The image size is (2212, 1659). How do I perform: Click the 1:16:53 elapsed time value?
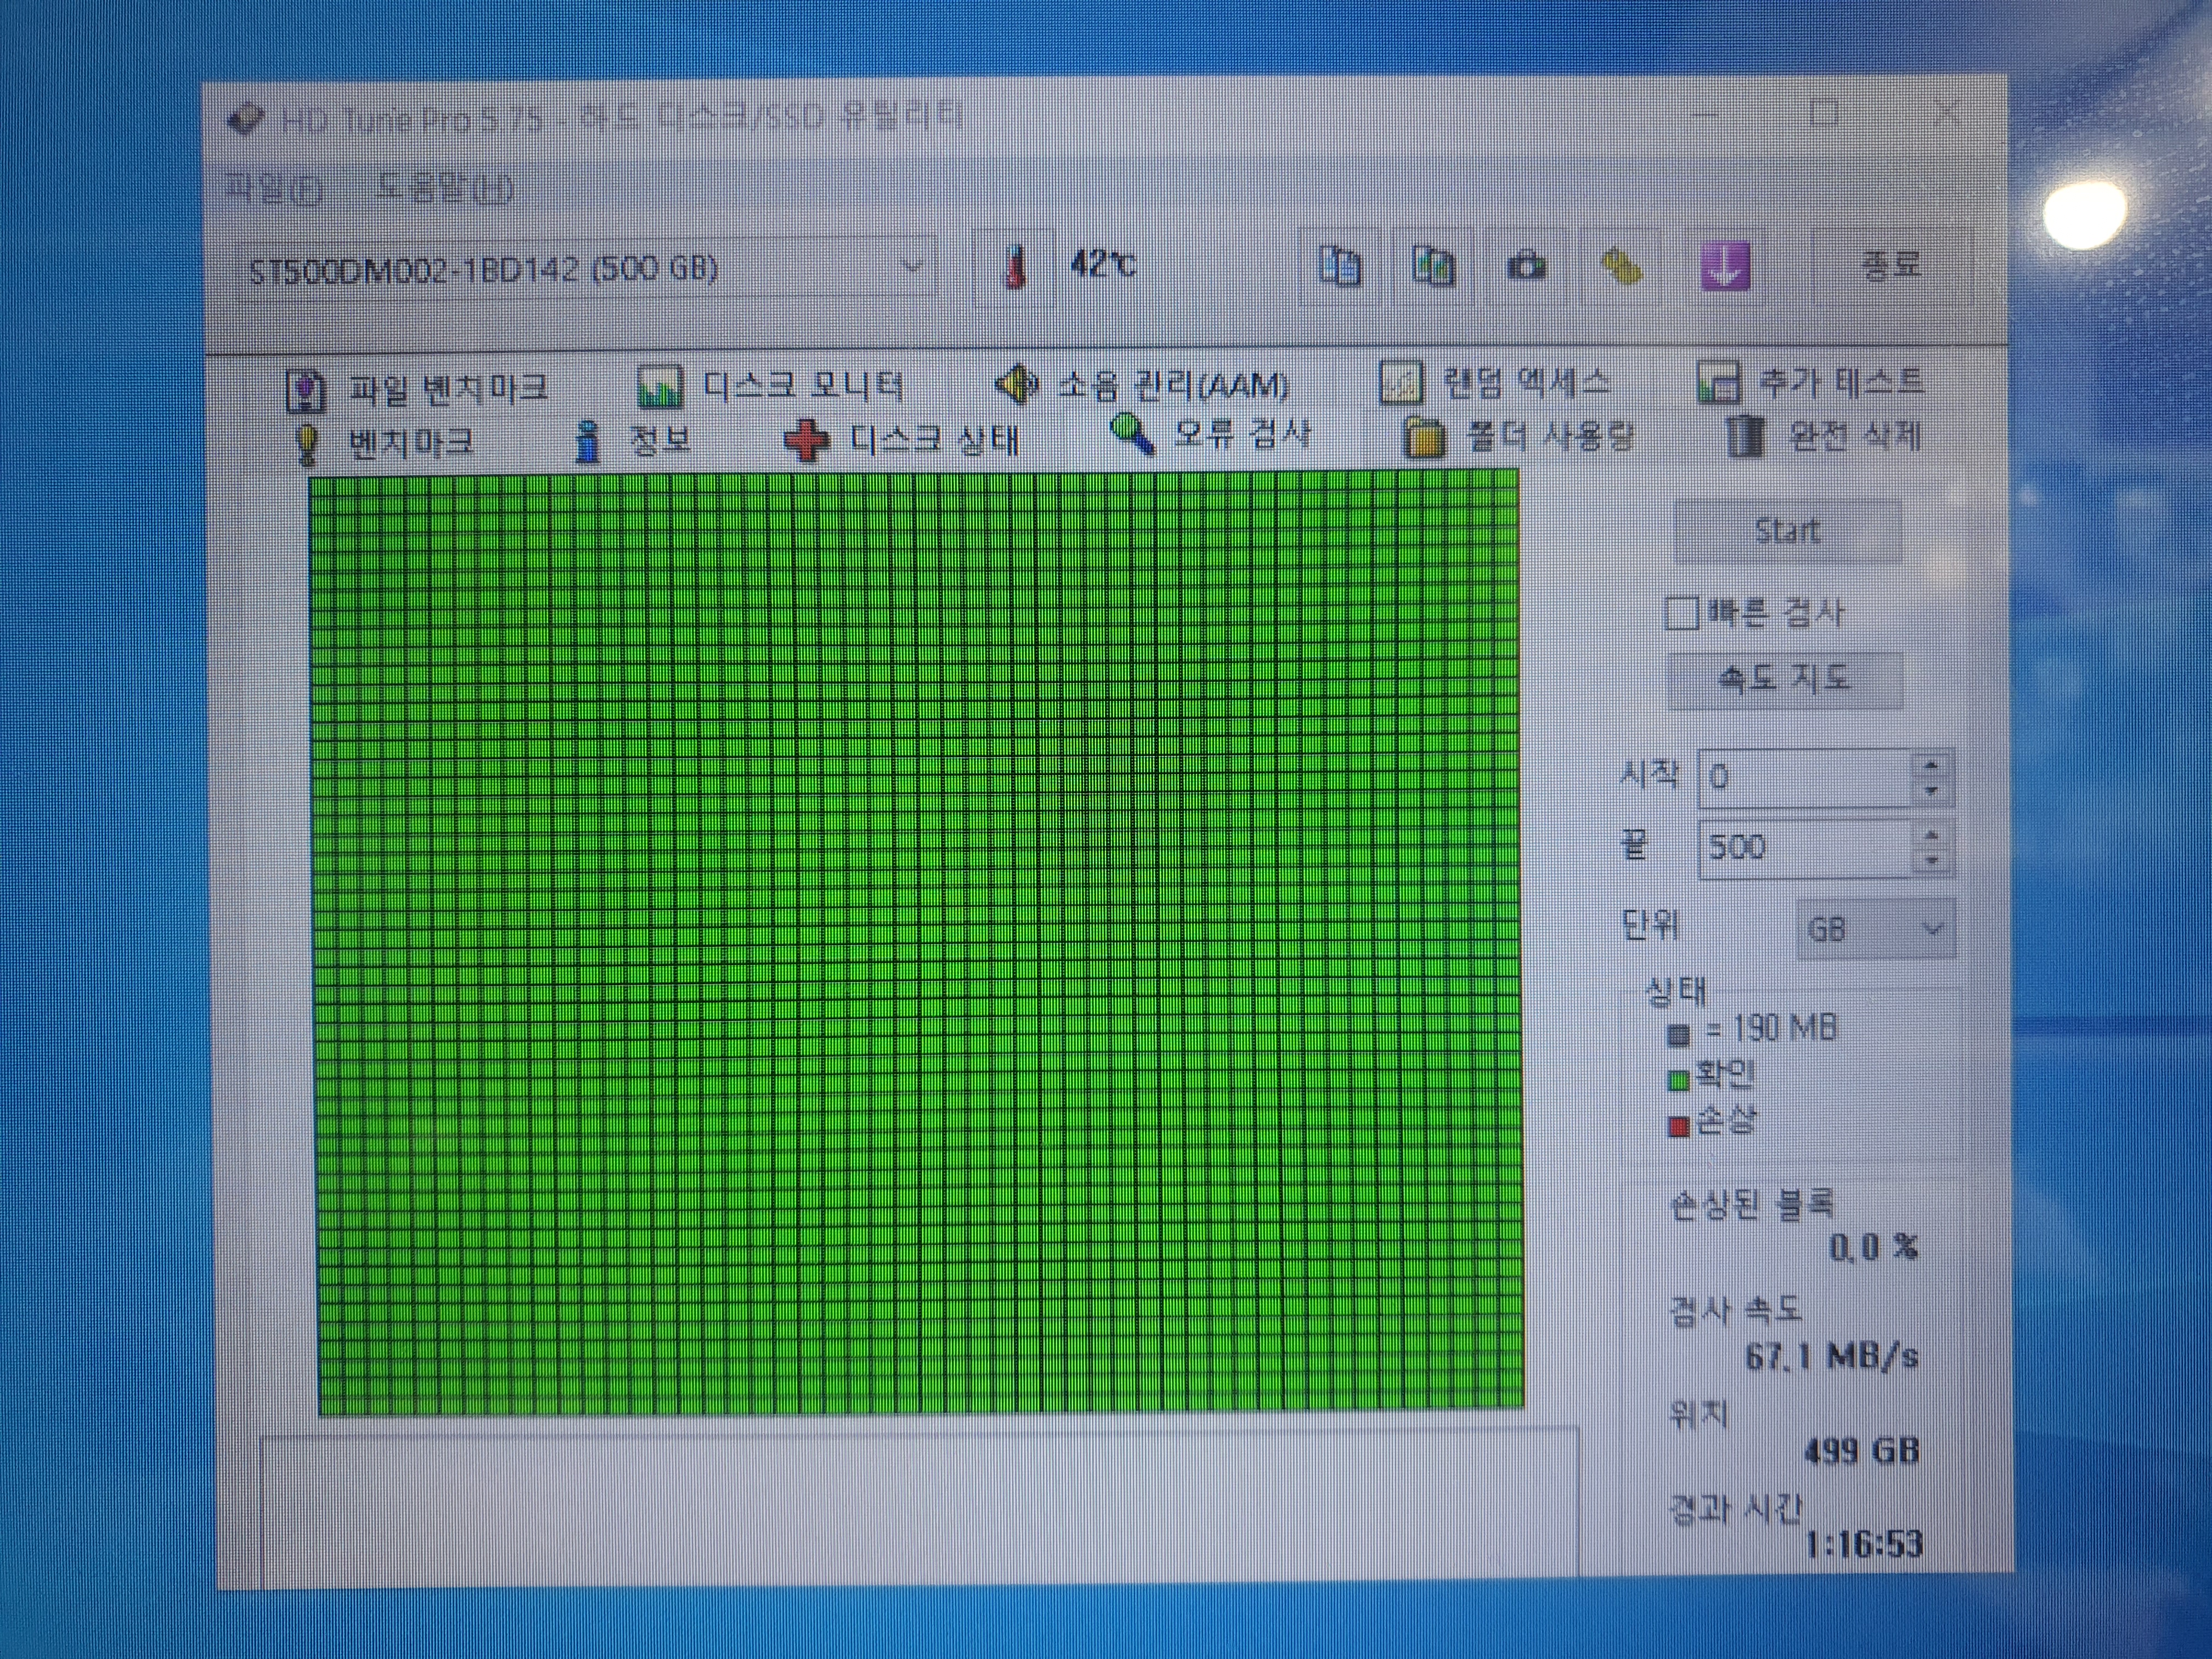pos(1864,1545)
